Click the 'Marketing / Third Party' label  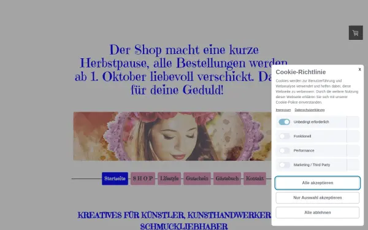pyautogui.click(x=312, y=165)
